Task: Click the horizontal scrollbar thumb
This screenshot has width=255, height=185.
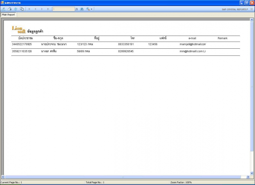Action: point(123,177)
